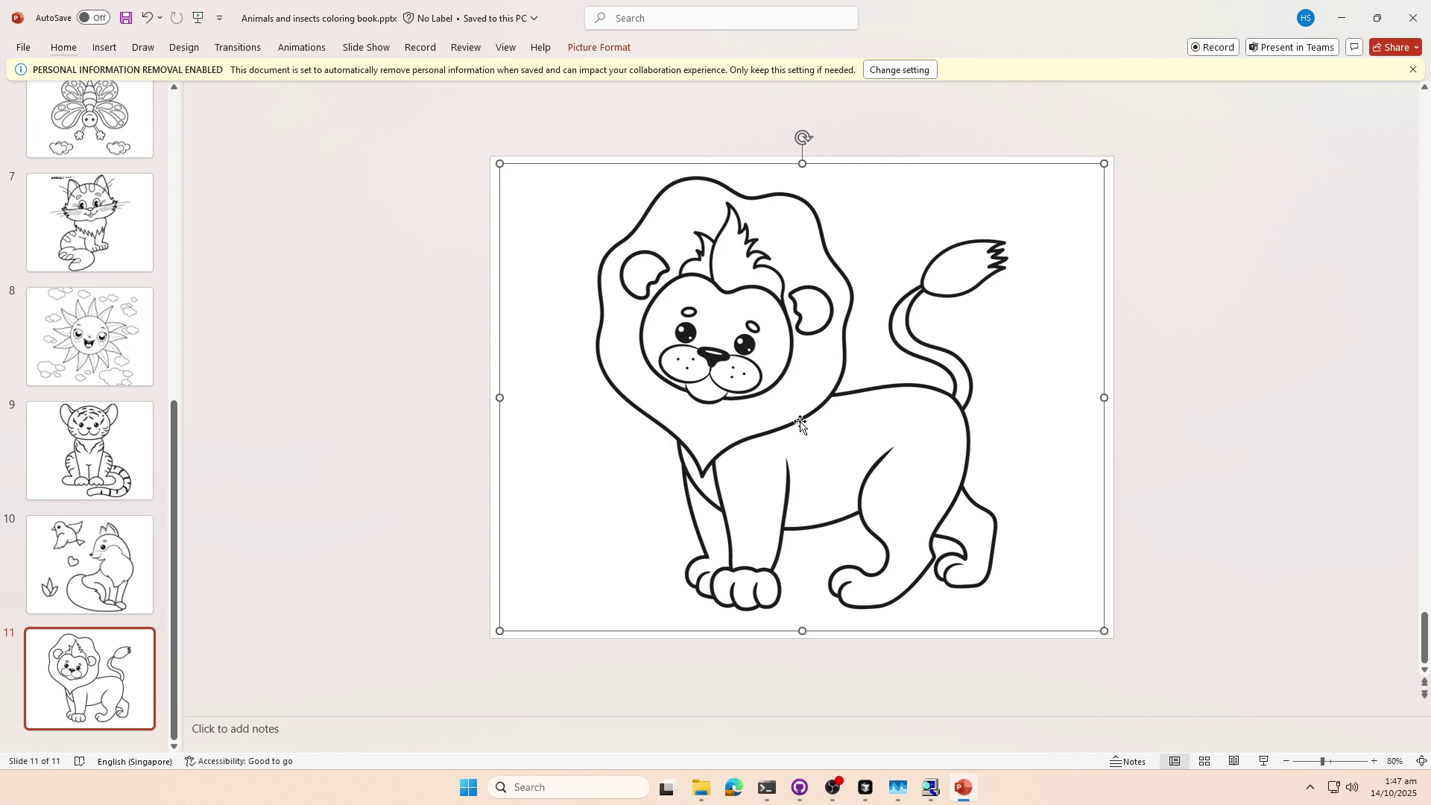Start presentation from beginning via Quick Access icon
The image size is (1431, 805).
pos(198,18)
